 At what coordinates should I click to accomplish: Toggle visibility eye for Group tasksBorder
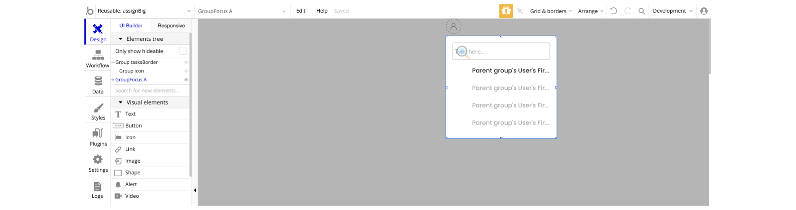[186, 62]
